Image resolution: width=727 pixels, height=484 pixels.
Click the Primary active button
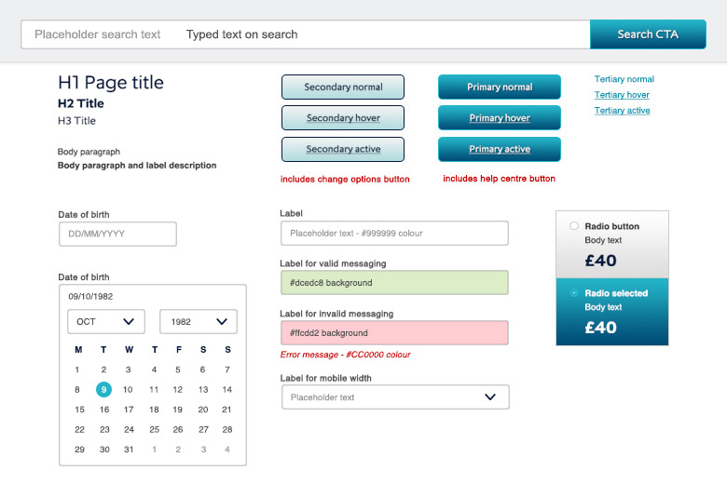(500, 149)
